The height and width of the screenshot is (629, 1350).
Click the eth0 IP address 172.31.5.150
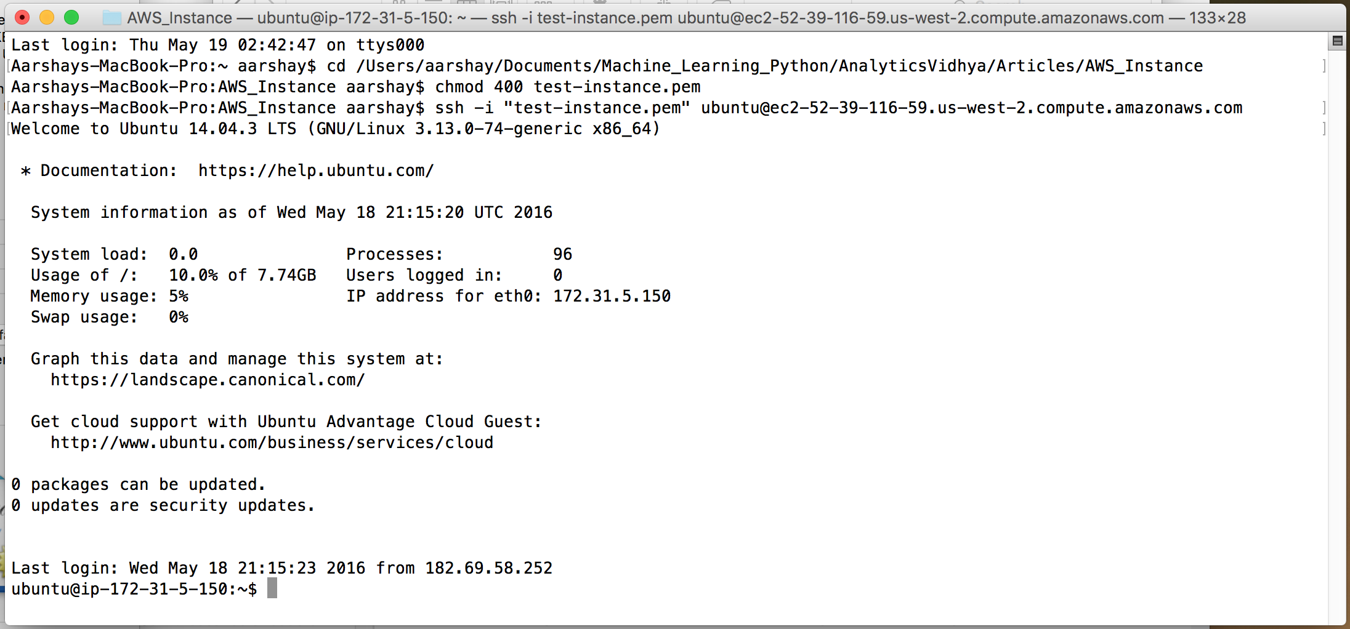612,296
